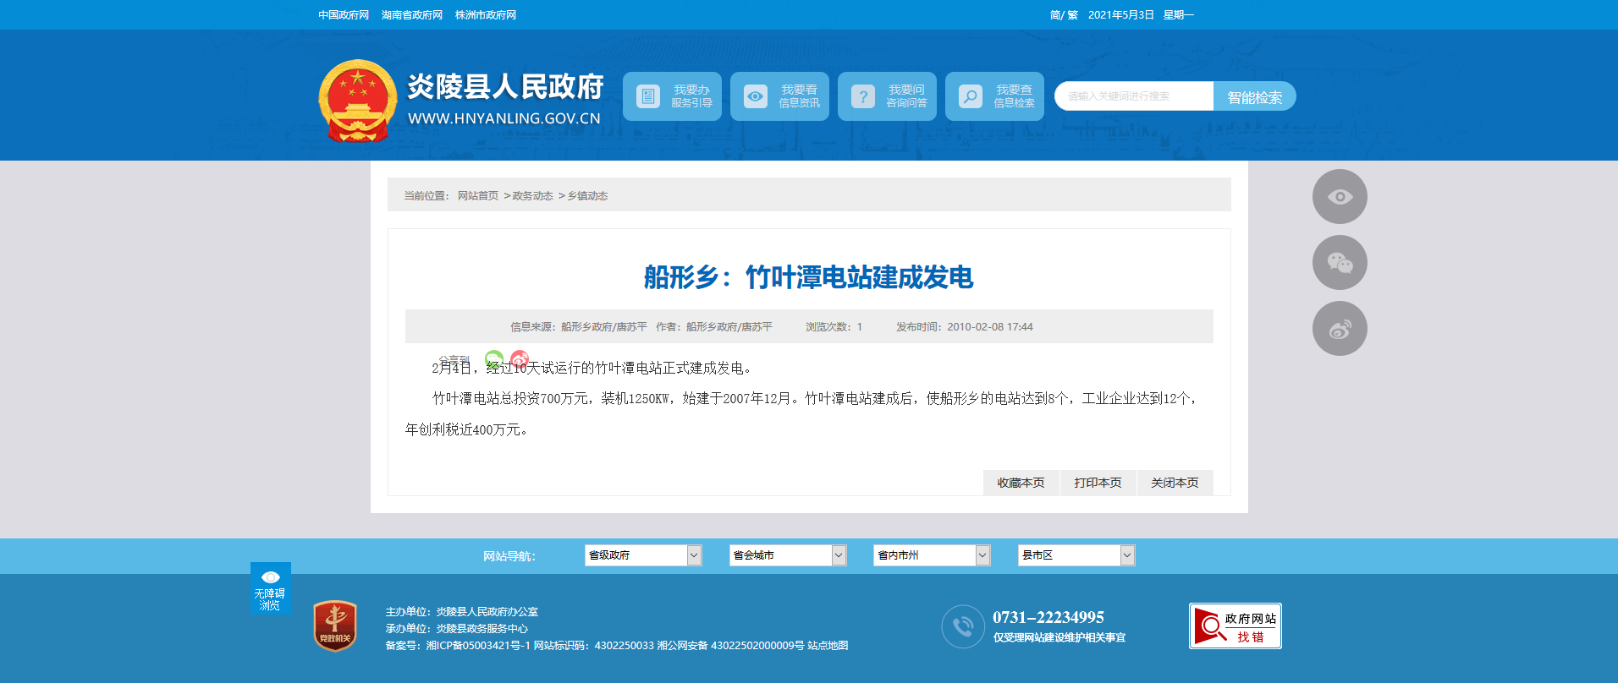Click the keyword search input field
Viewport: 1618px width, 683px height.
click(1134, 96)
